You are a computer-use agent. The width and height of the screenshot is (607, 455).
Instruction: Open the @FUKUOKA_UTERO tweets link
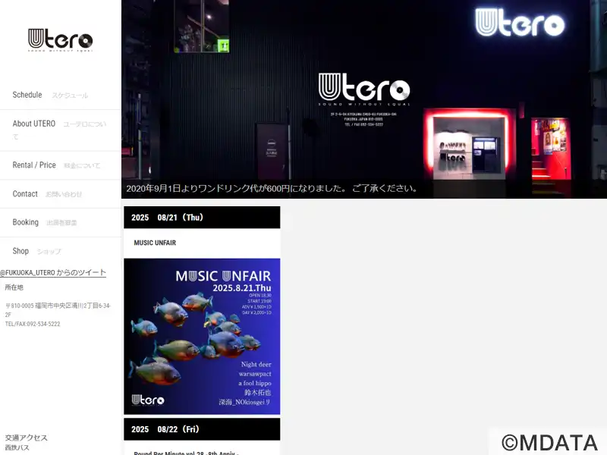pyautogui.click(x=53, y=273)
